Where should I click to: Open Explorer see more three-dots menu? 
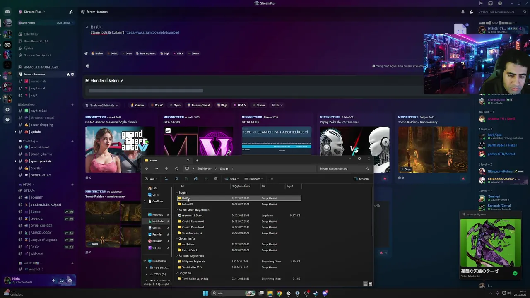pyautogui.click(x=271, y=179)
